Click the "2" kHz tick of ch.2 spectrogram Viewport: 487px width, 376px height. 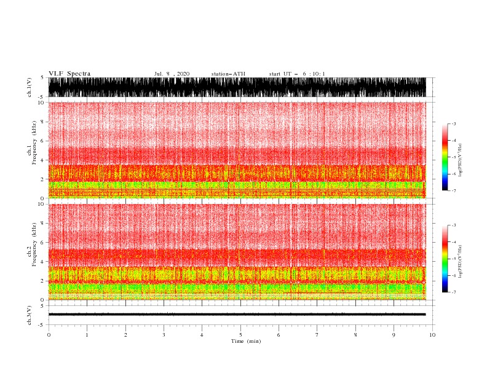pos(43,281)
